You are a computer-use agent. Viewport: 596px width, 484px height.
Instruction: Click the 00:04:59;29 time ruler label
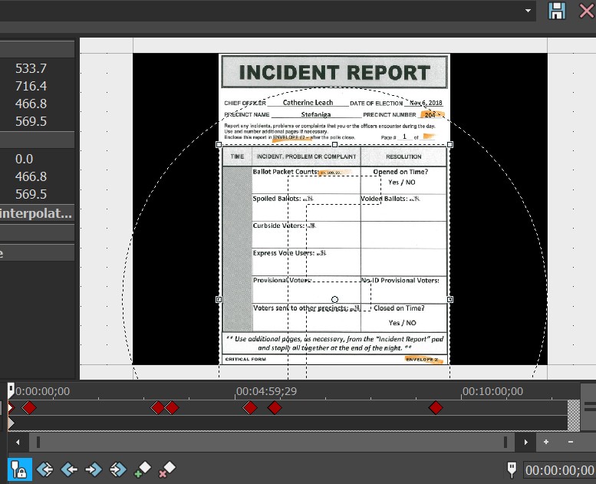click(x=266, y=391)
